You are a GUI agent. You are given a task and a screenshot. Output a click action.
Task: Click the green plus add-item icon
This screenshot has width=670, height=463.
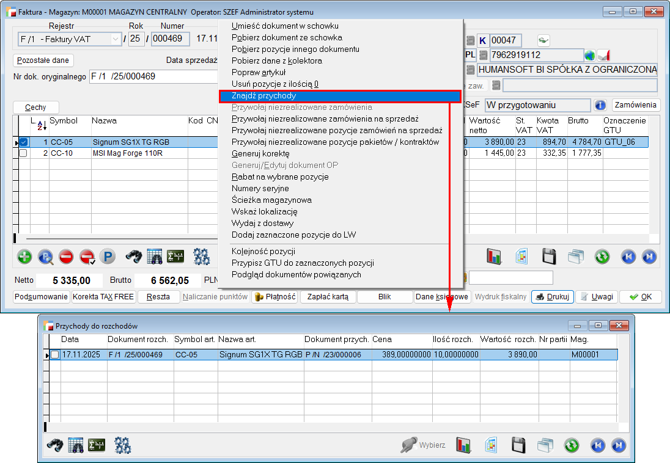(x=24, y=257)
